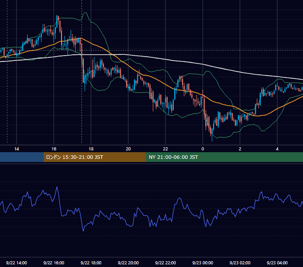Click the 9/23 00:00 date label
This screenshot has width=303, height=267.
pos(203,263)
